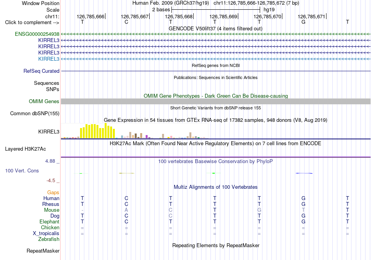Image resolution: width=371 pixels, height=260 pixels.
Task: Click position label 126,785,669 on ruler
Action: coord(223,17)
